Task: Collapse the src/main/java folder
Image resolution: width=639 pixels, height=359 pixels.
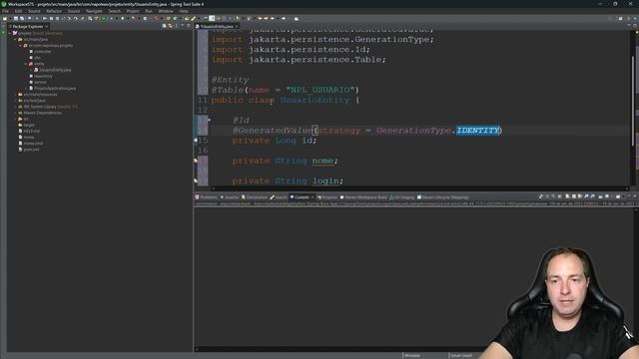Action: point(16,40)
